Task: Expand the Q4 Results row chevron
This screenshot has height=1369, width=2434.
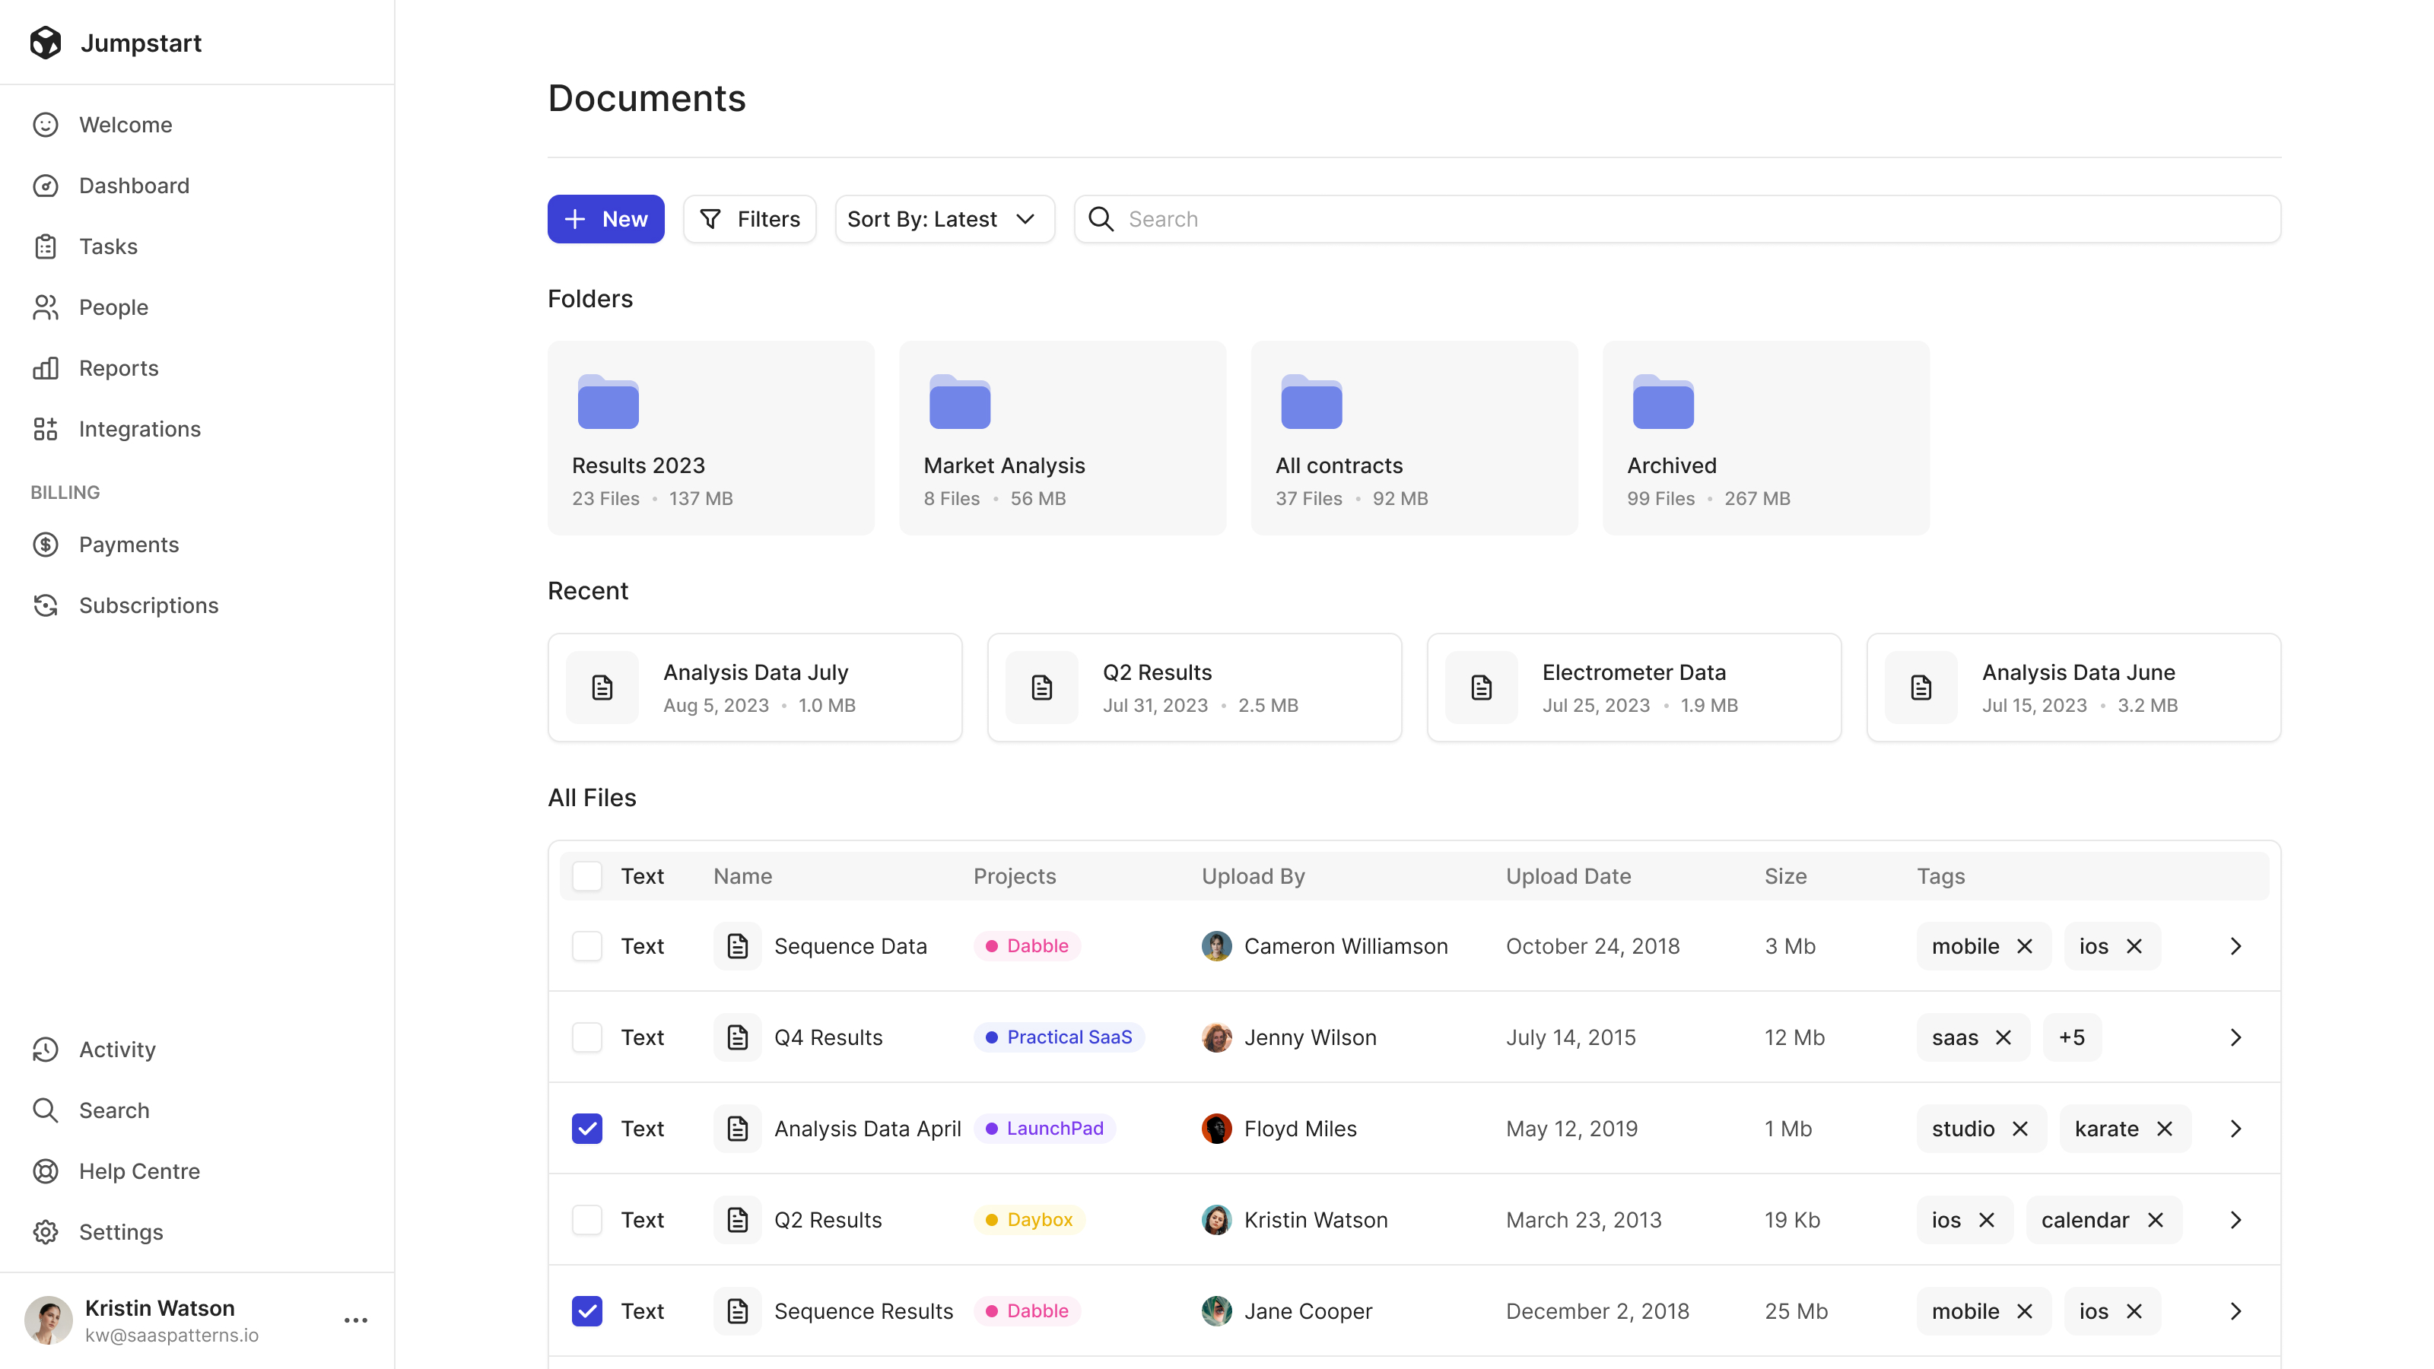Action: 2235,1037
